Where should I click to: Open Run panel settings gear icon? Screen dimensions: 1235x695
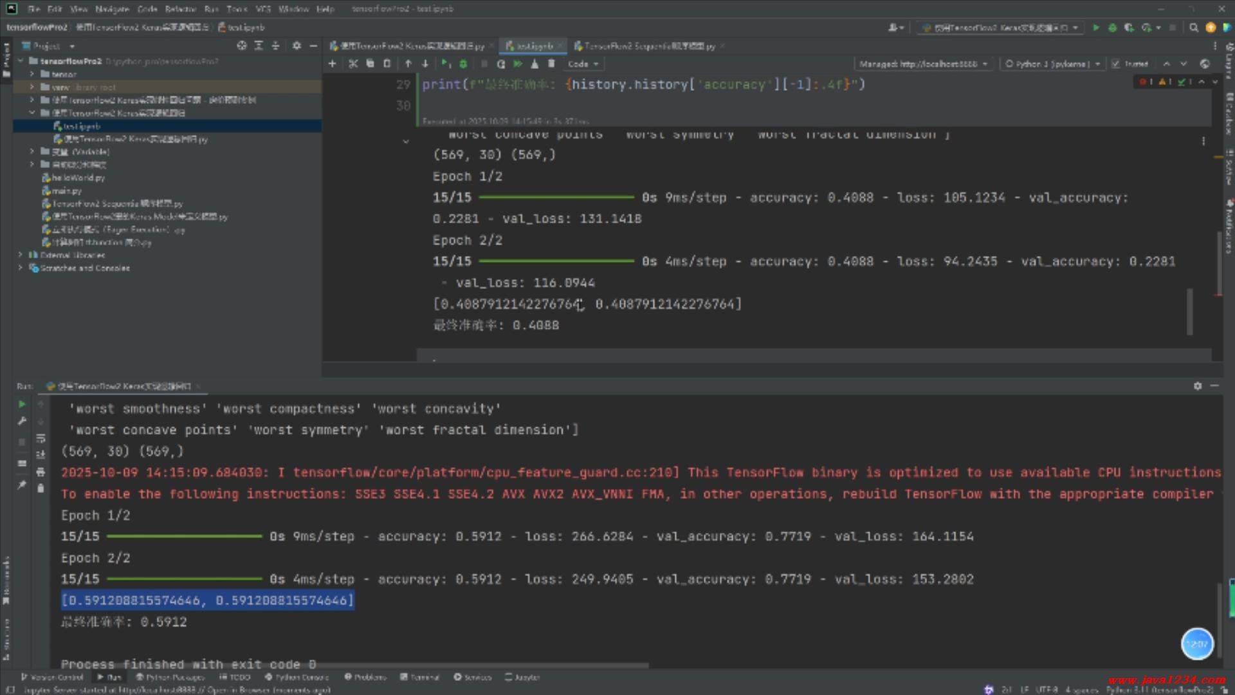pyautogui.click(x=1197, y=386)
